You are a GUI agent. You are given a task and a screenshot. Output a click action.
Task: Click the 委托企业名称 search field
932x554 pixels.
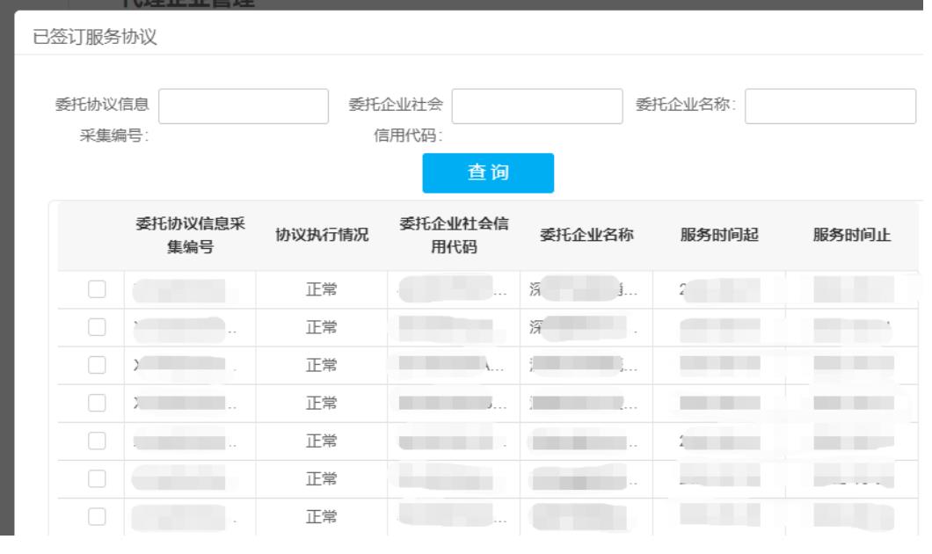pyautogui.click(x=830, y=107)
